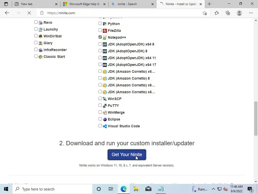
Task: Click the WinMerge icon
Action: pos(105,113)
